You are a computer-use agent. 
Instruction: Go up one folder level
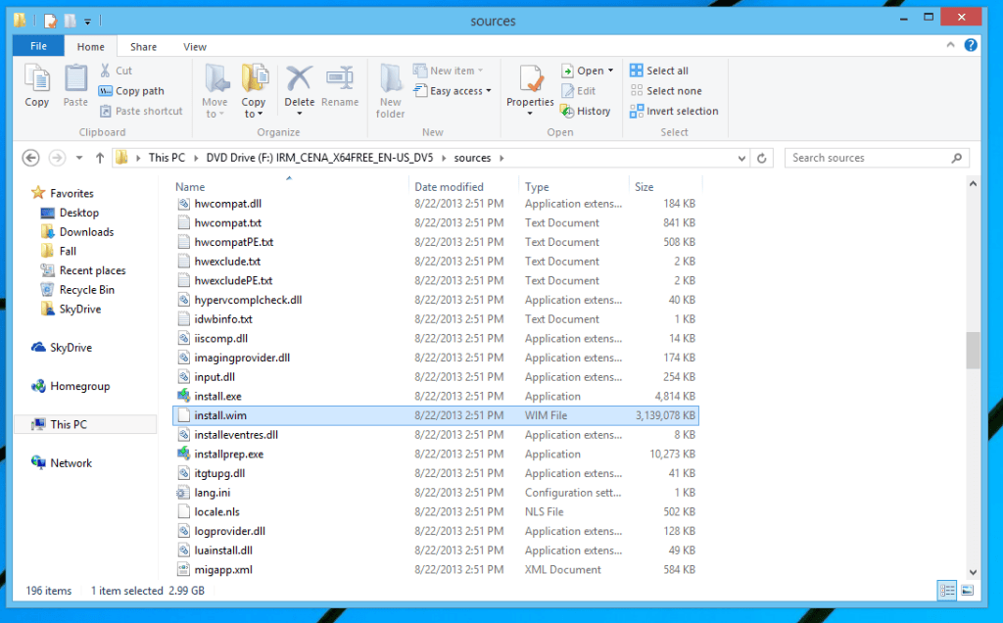(100, 158)
